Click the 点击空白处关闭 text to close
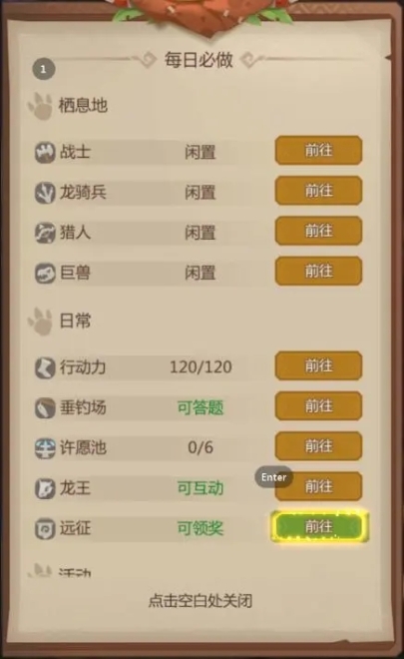Viewport: 404px width, 659px height. pyautogui.click(x=200, y=600)
